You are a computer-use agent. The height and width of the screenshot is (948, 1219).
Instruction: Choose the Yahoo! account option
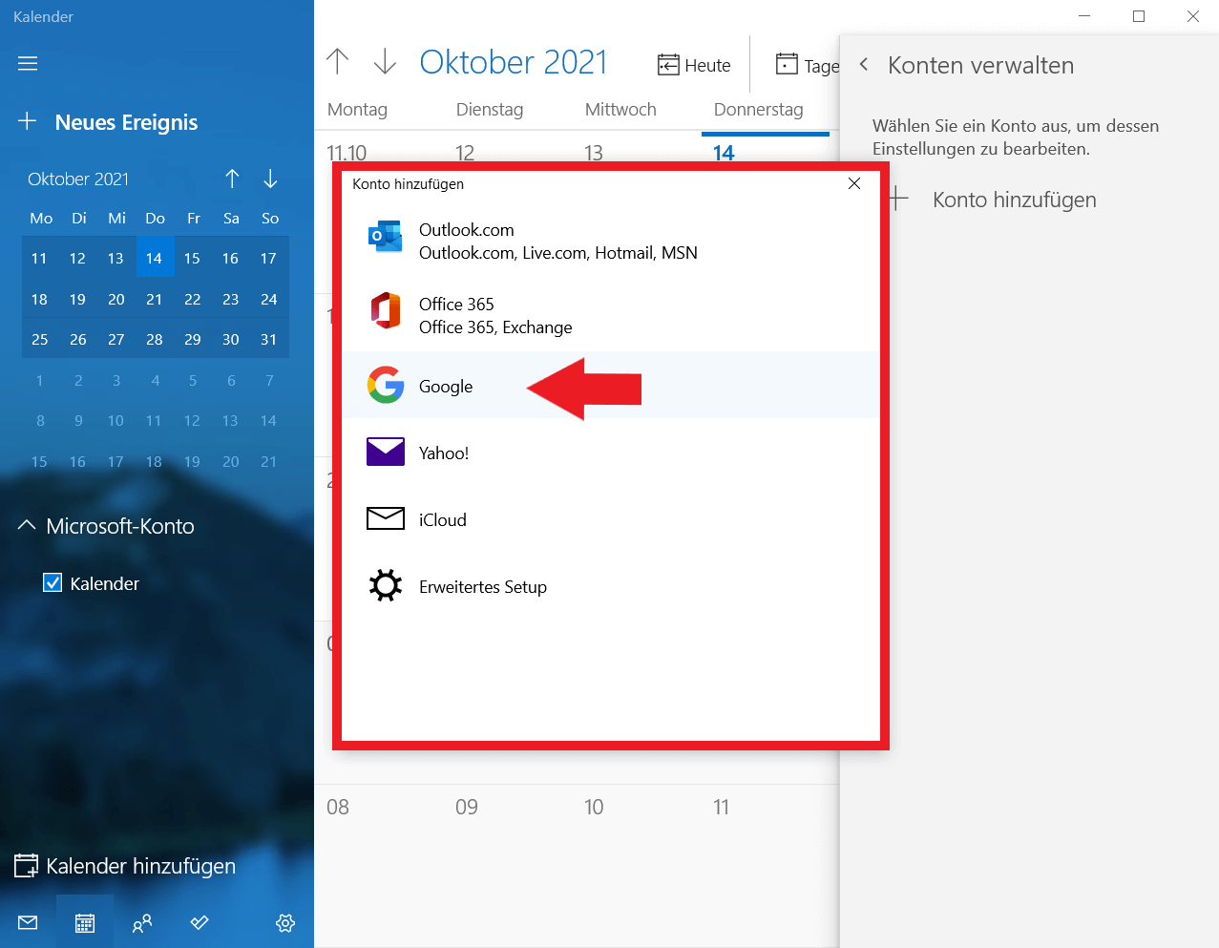611,453
